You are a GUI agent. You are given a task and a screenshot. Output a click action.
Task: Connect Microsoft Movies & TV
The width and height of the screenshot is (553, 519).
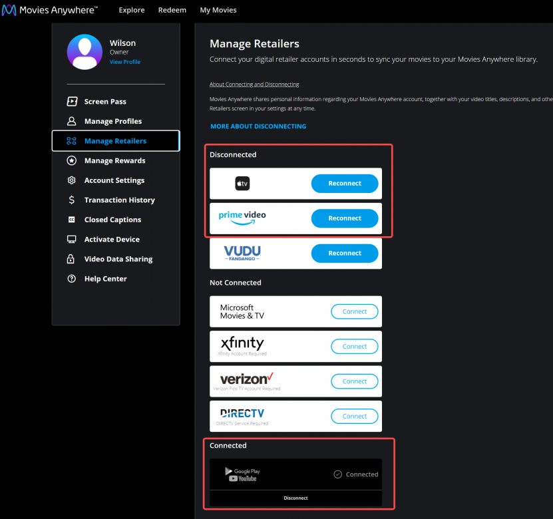[355, 311]
